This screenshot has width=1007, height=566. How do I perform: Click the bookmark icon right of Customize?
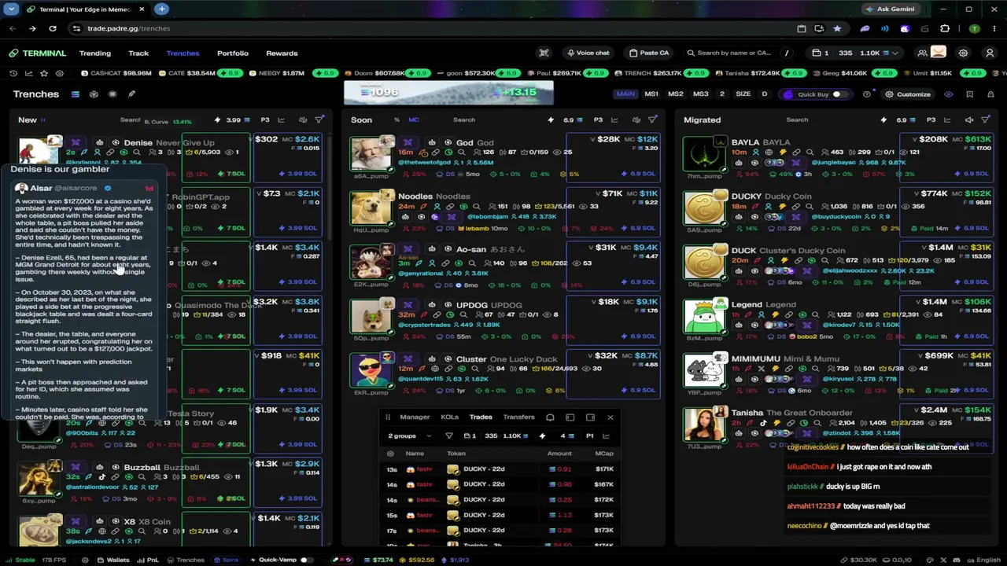(969, 94)
